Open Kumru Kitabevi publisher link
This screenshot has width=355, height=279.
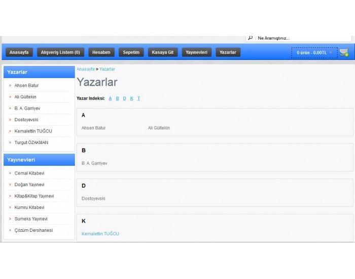(29, 207)
